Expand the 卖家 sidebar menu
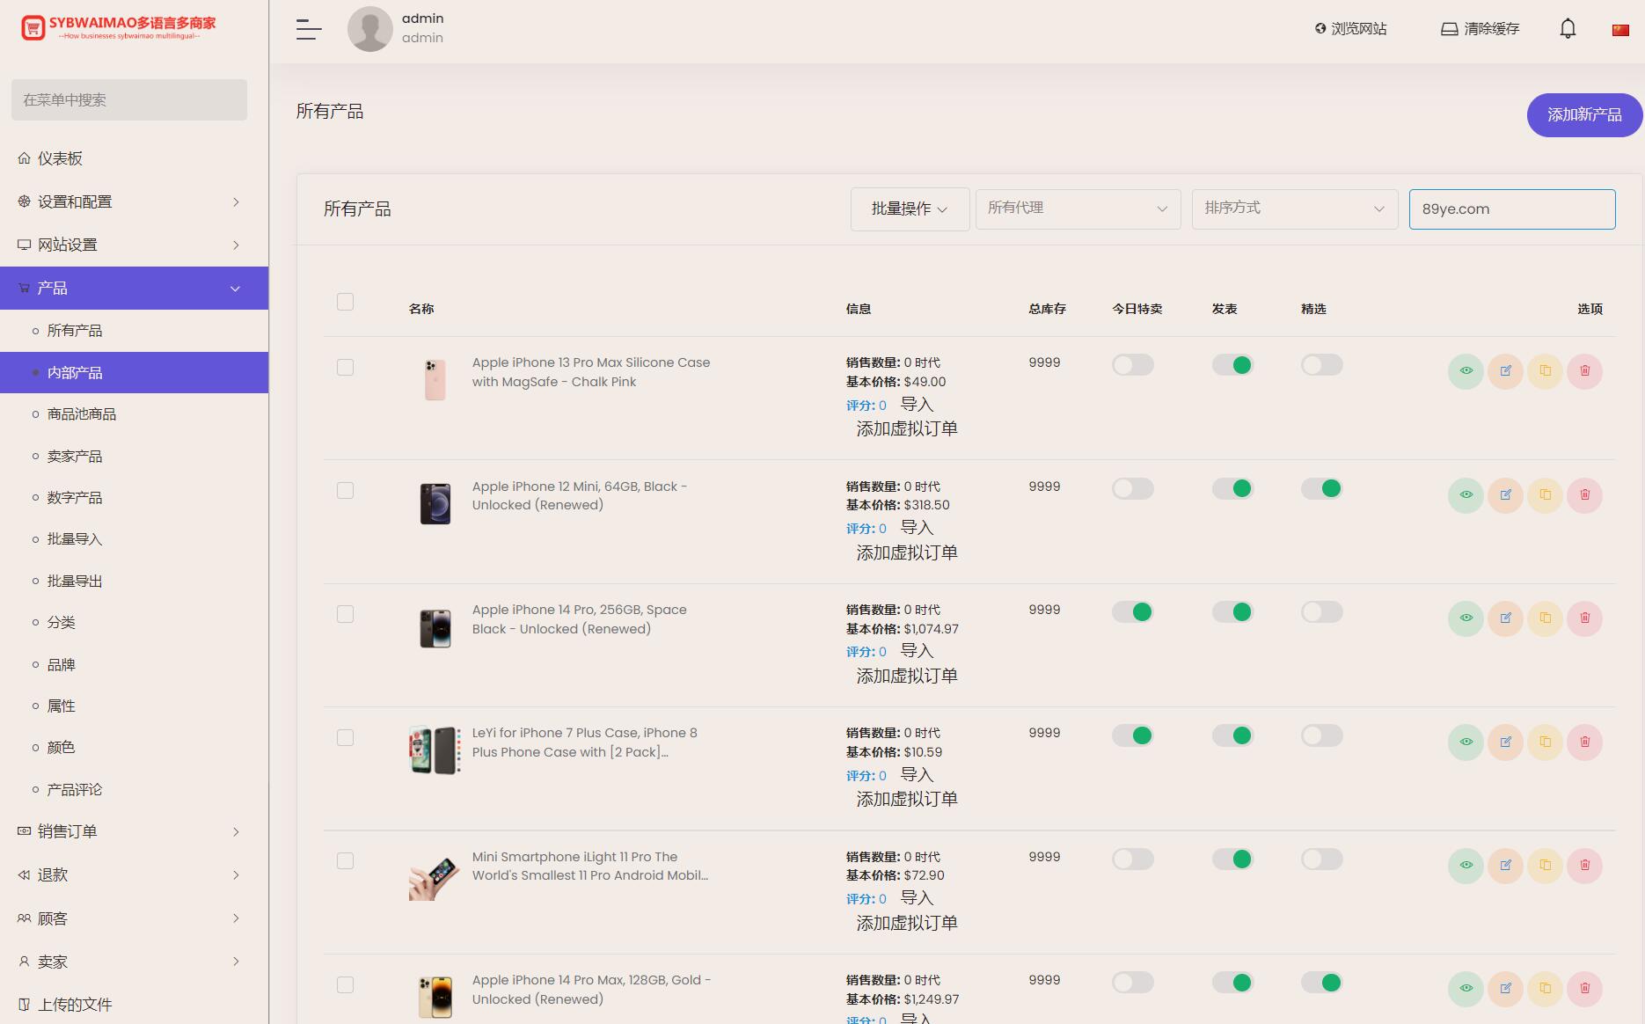 tap(134, 962)
